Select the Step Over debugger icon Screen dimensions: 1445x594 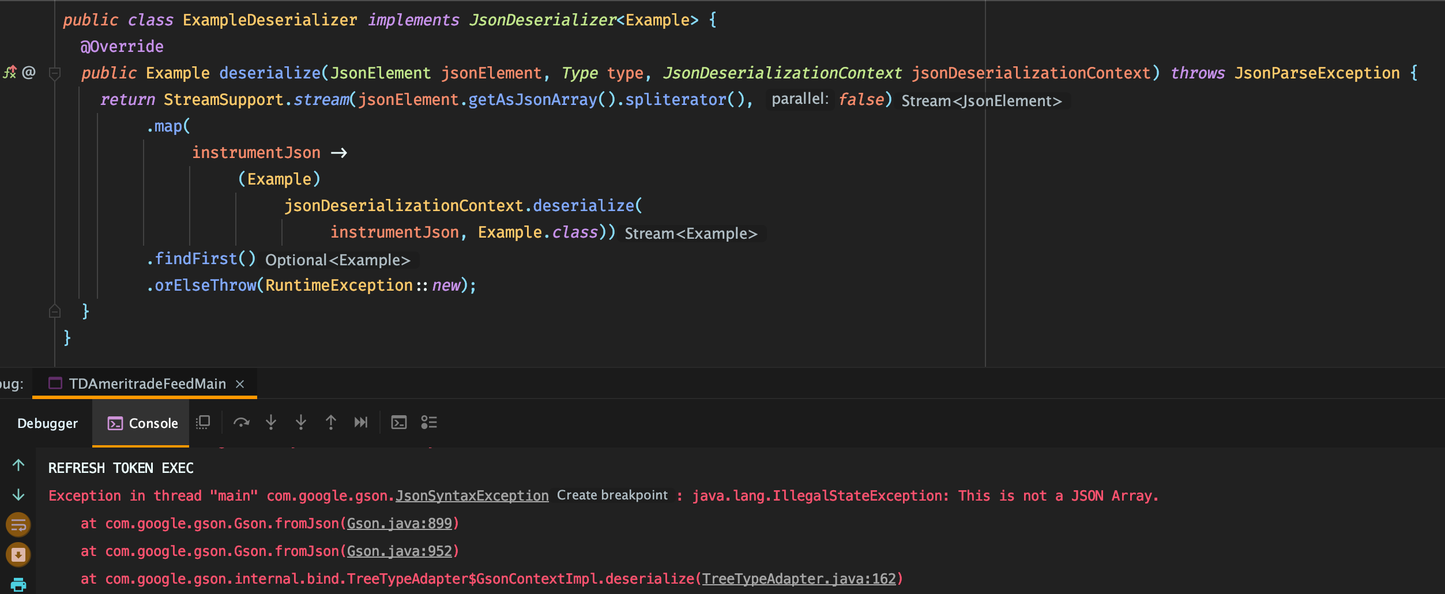[x=242, y=422]
